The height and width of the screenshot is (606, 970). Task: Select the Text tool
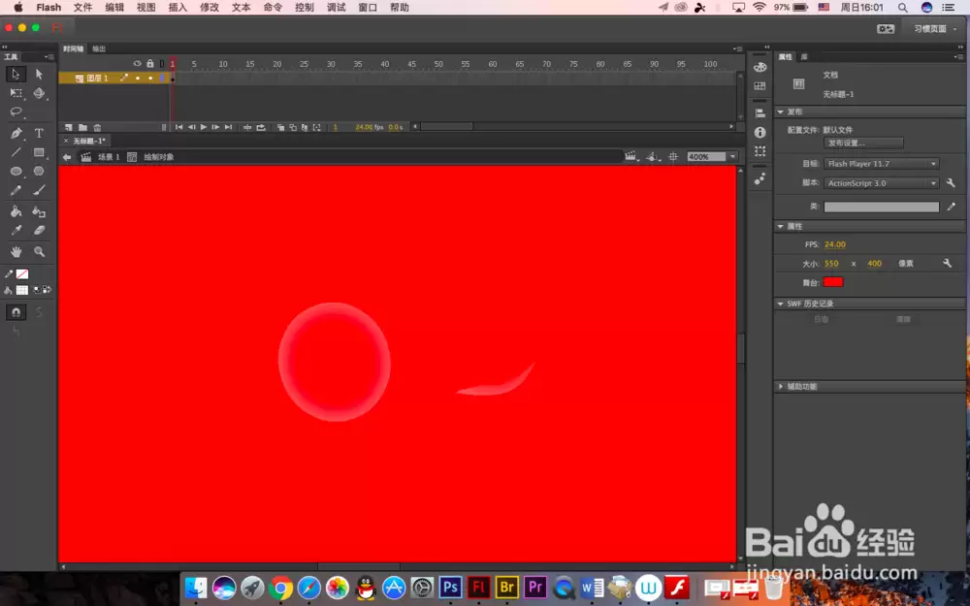[x=39, y=133]
